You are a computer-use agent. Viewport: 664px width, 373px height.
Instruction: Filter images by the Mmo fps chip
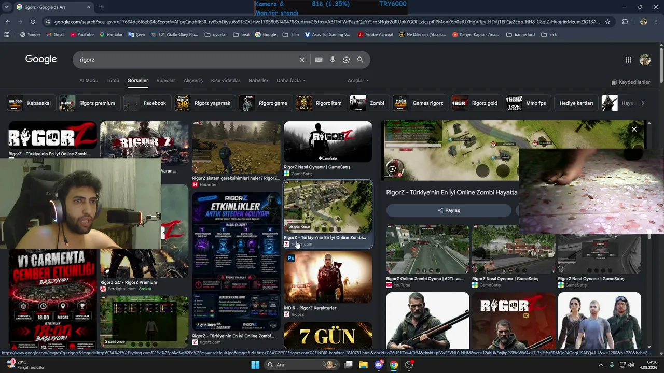click(529, 103)
